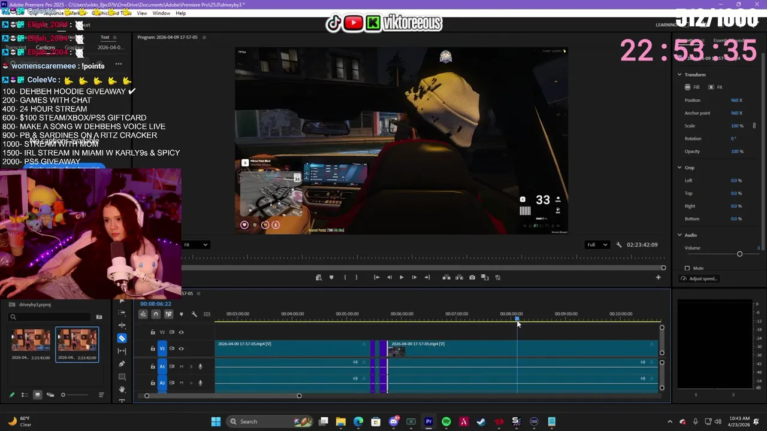This screenshot has height=431, width=767.
Task: Click the timeline closed captions icon
Action: coord(207,314)
